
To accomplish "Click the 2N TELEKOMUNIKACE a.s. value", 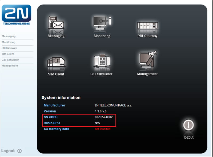I will click(x=113, y=105).
